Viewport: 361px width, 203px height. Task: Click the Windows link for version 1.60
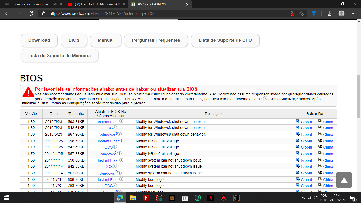pos(107,173)
